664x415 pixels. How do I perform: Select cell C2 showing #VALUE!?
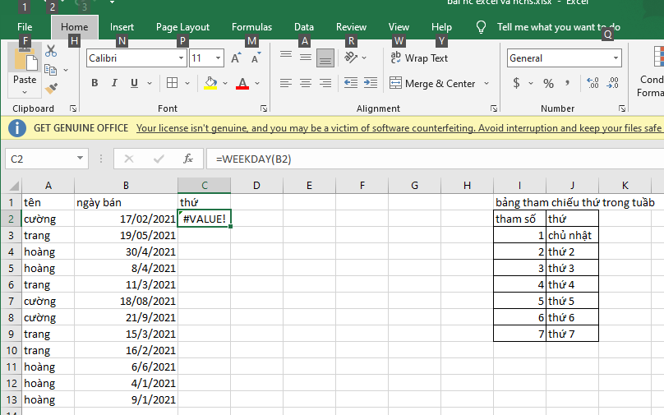coord(204,219)
